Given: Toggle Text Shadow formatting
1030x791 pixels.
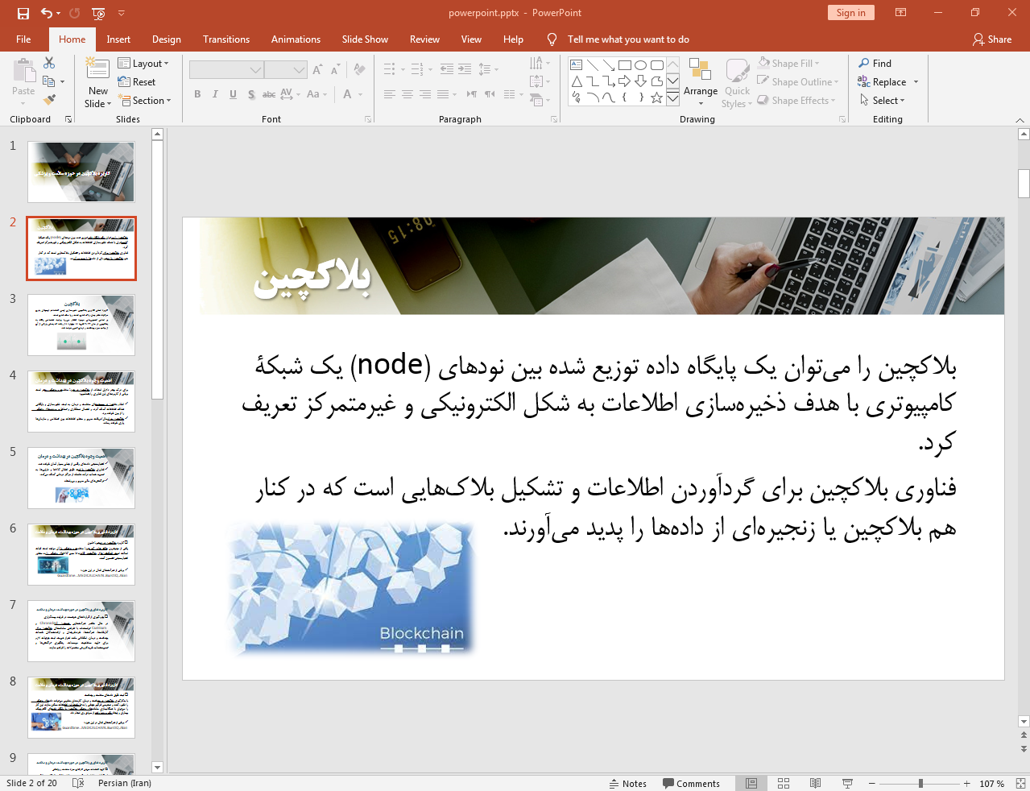Looking at the screenshot, I should point(251,94).
